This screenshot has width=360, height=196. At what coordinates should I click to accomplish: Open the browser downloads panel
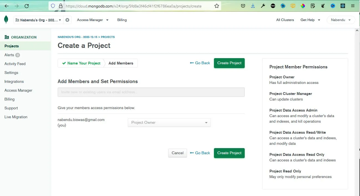tap(253, 6)
